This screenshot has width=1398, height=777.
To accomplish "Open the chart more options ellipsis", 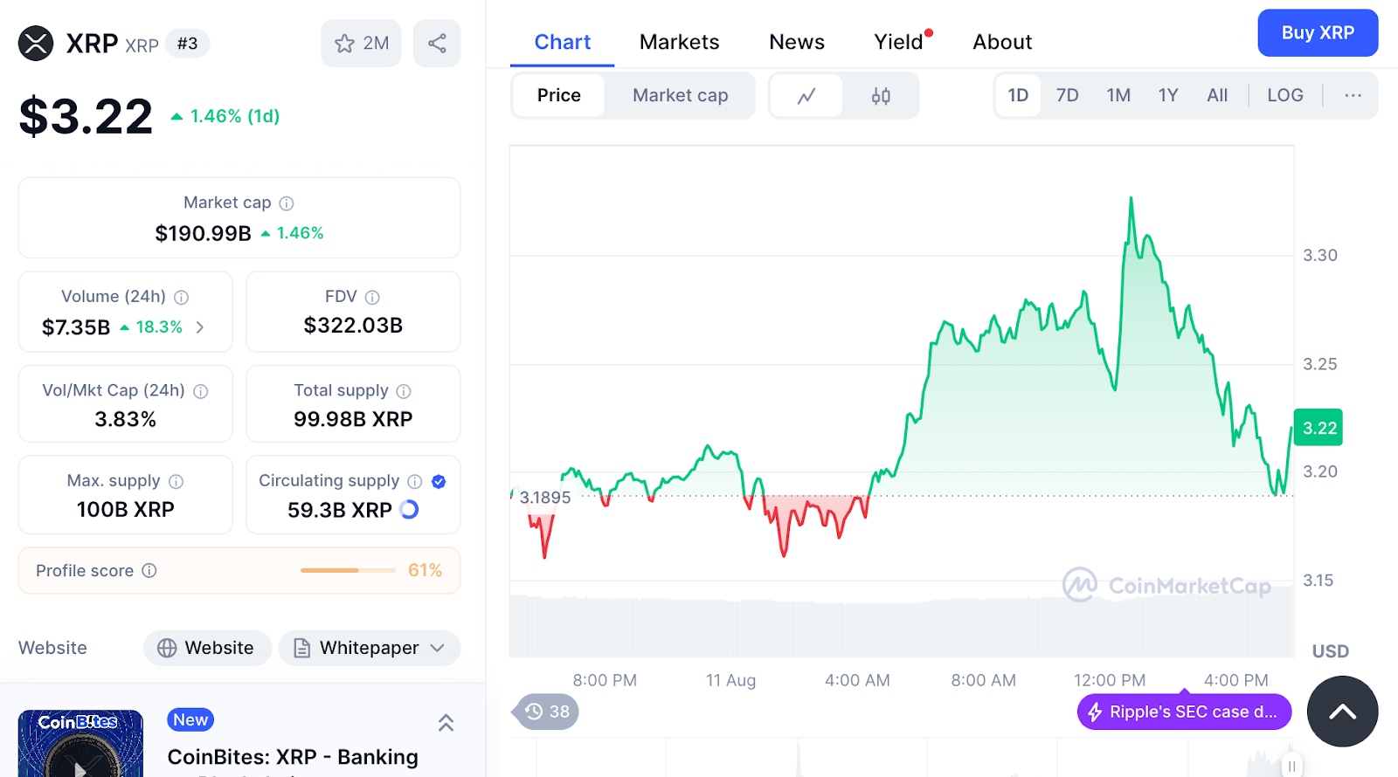I will coord(1353,96).
